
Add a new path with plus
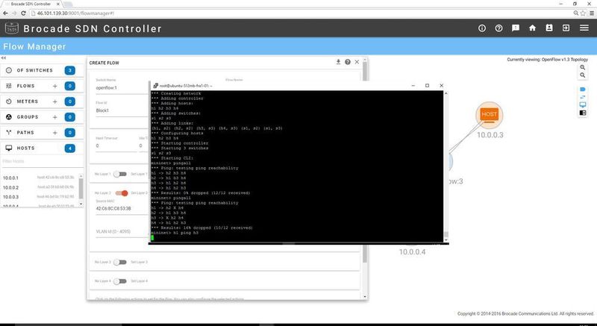coord(54,133)
